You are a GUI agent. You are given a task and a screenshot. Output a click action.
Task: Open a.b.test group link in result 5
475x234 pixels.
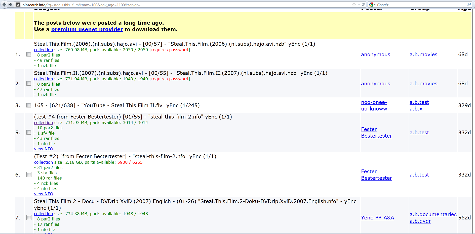tap(419, 133)
